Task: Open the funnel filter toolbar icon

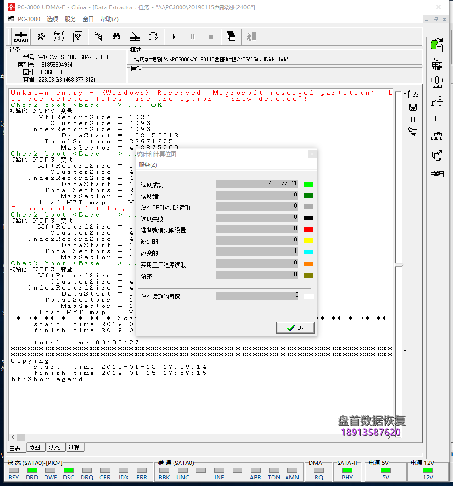Action: pos(135,36)
